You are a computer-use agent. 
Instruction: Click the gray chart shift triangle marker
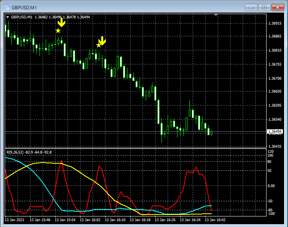click(216, 15)
